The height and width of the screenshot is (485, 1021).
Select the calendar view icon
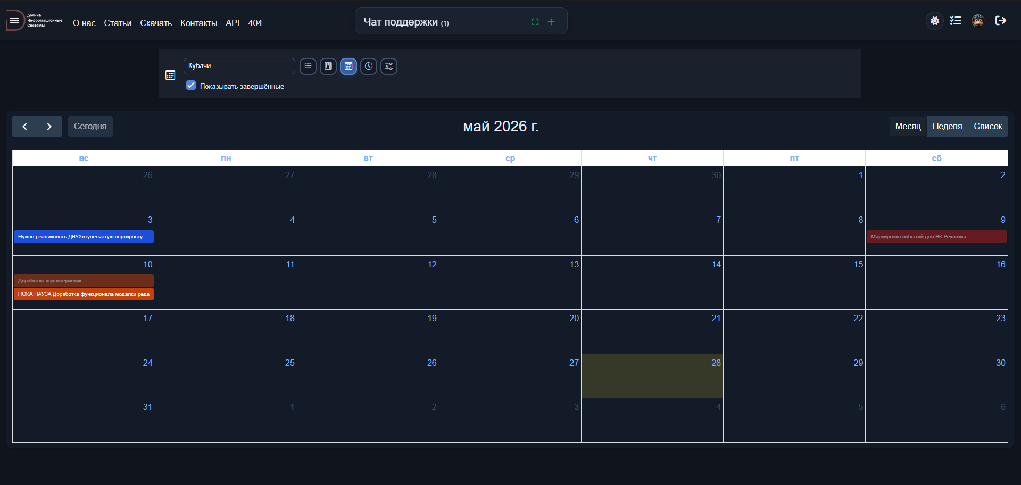click(348, 66)
